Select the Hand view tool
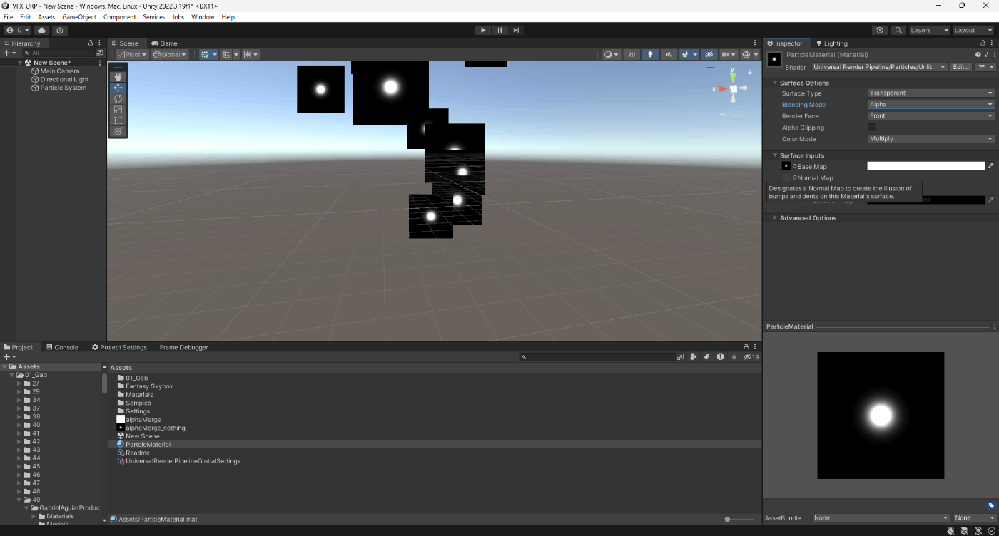The width and height of the screenshot is (999, 536). pyautogui.click(x=118, y=76)
